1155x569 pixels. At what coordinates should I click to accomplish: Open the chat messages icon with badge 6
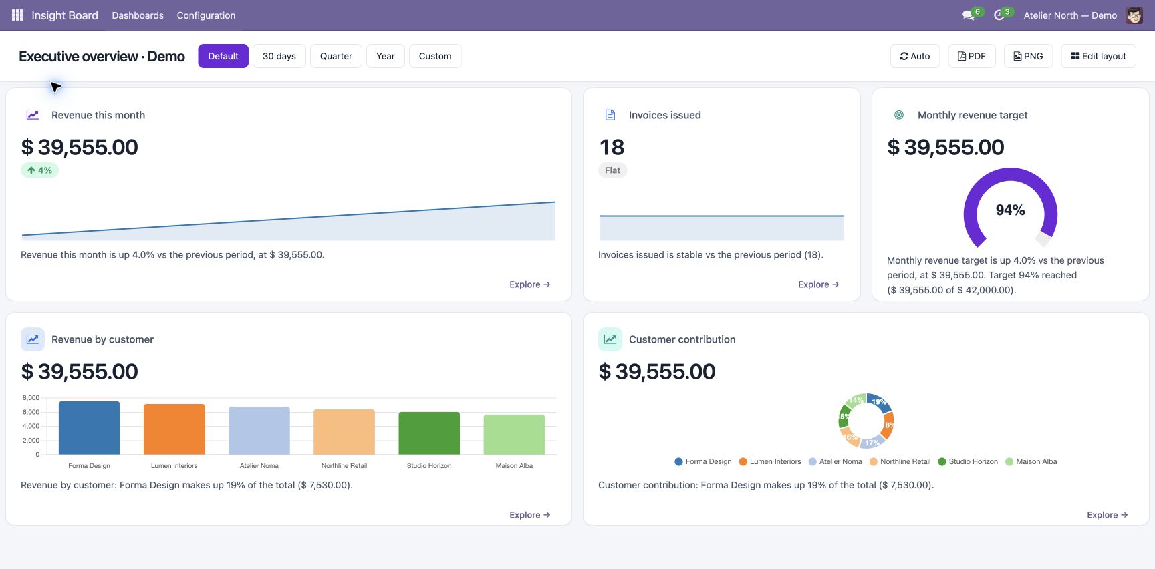coord(971,15)
